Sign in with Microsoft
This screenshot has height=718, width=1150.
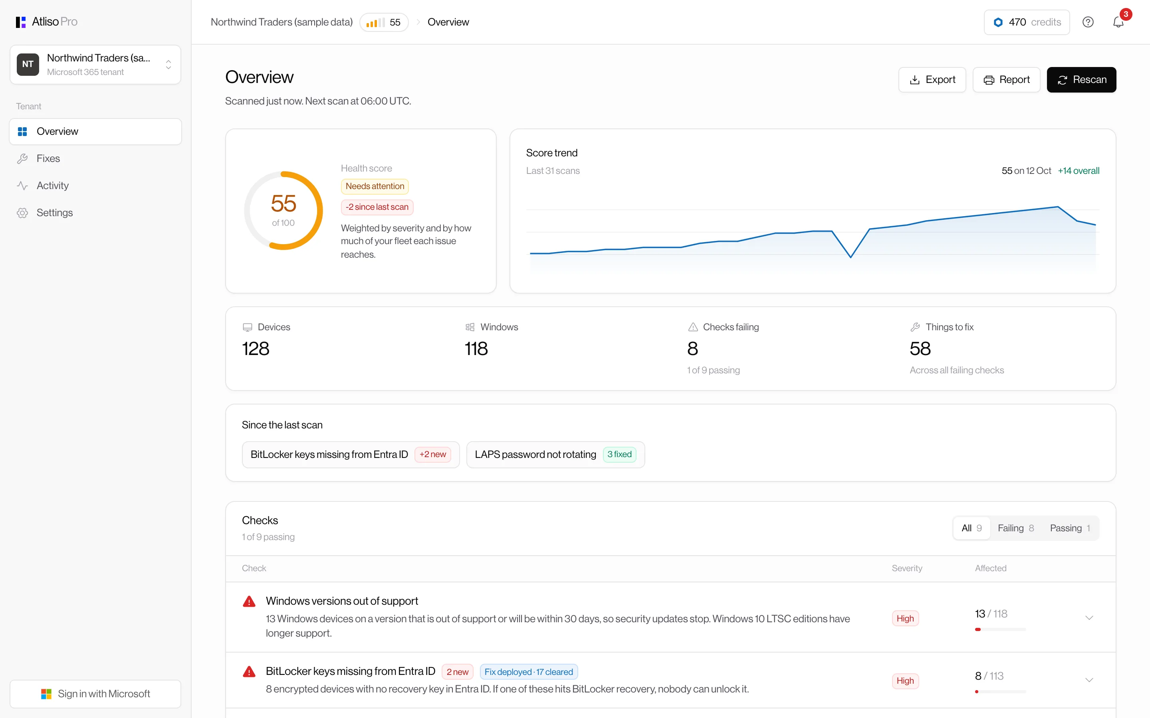point(95,694)
